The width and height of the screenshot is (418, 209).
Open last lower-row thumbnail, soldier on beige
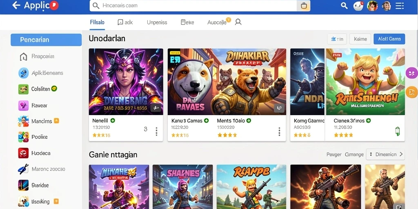point(385,187)
